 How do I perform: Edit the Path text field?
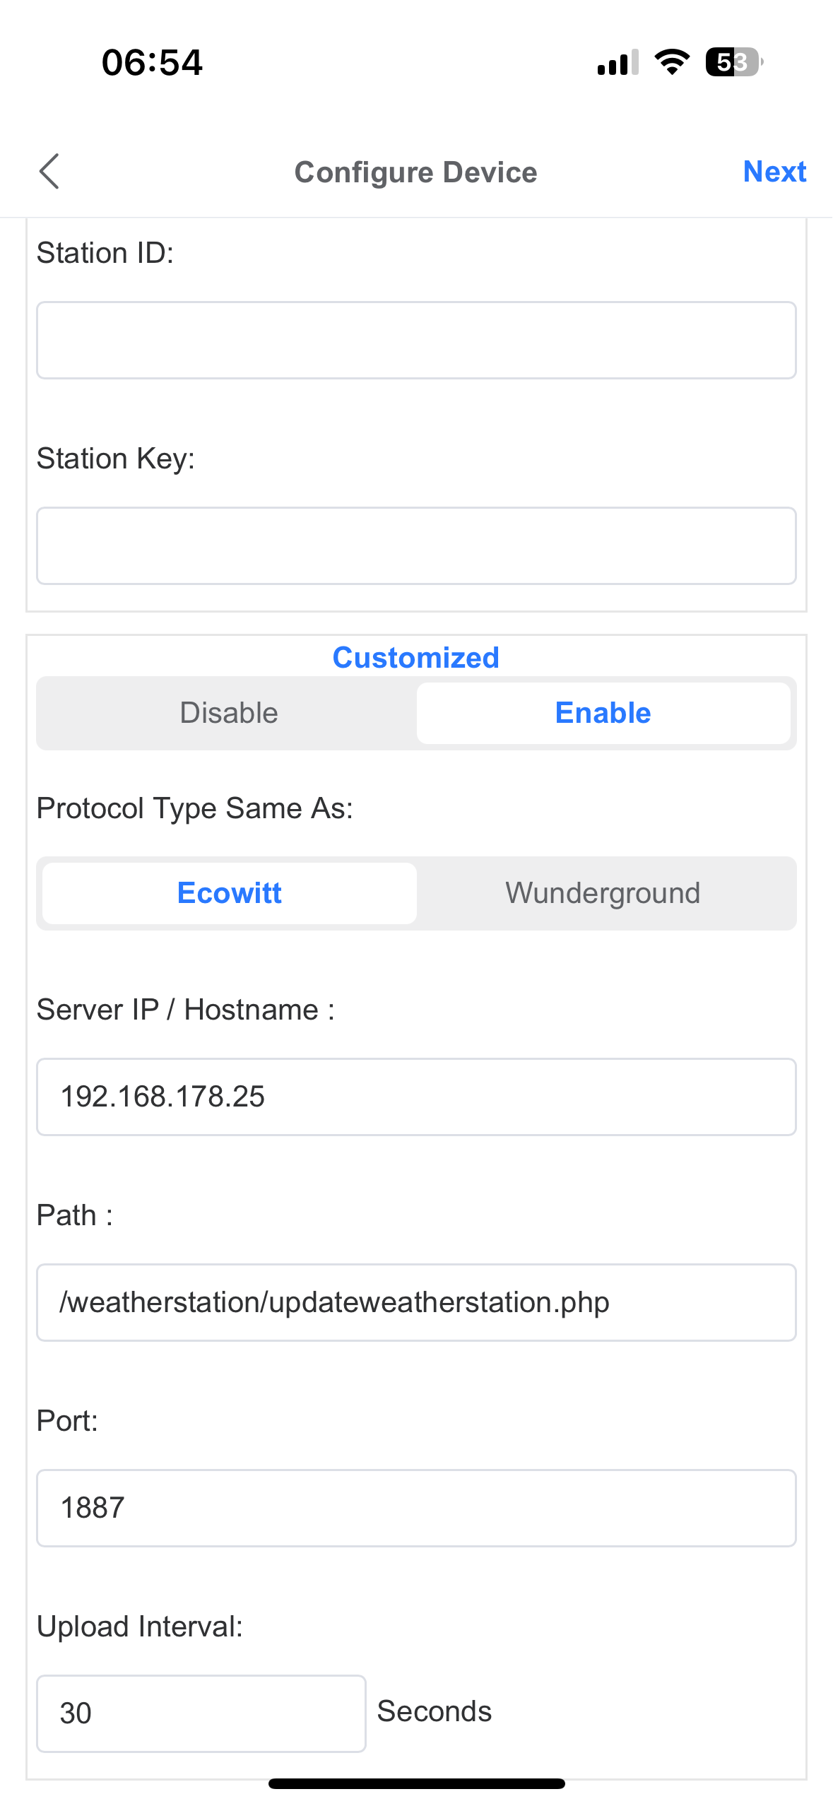tap(416, 1302)
